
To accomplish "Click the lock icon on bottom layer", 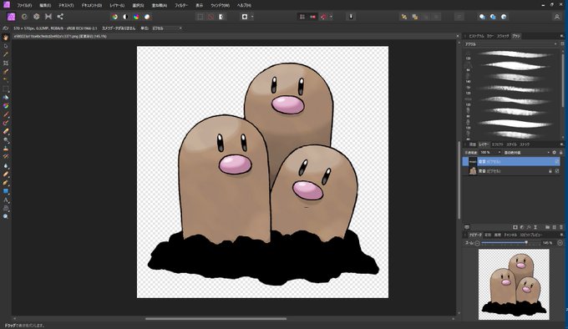I will click(550, 171).
